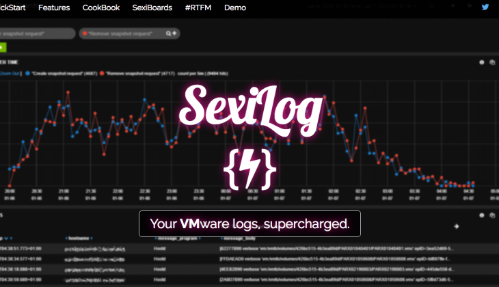
Task: Toggle the red 'Remove snapshot request' legend dot
Action: tap(102, 74)
